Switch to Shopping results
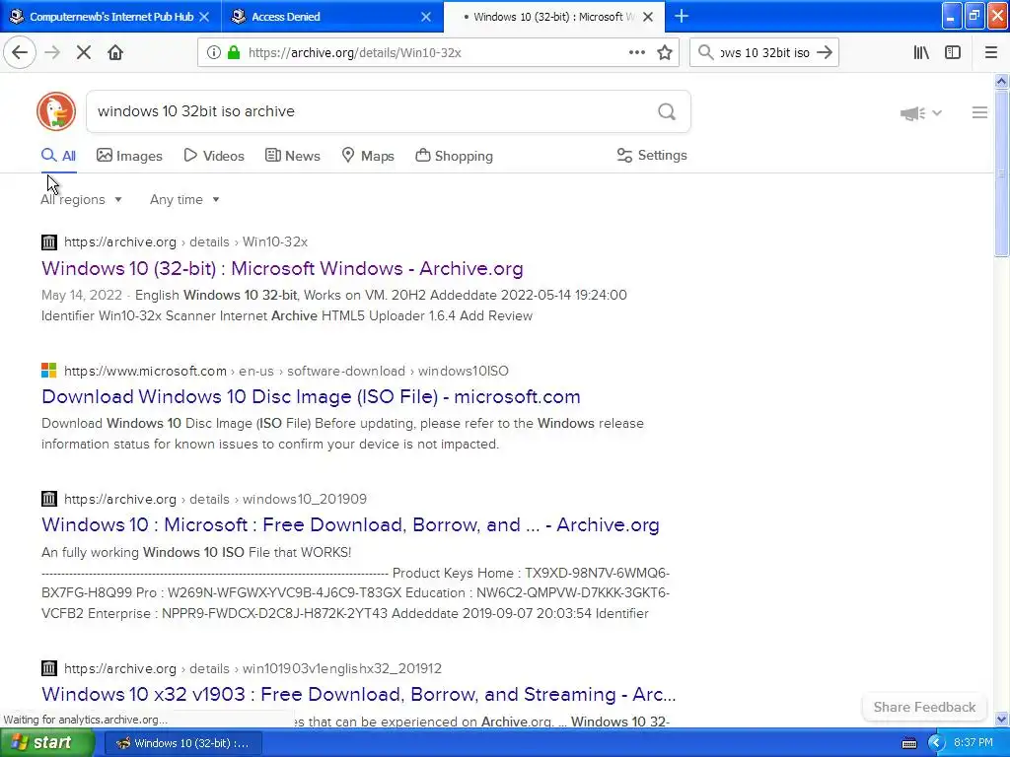1010x757 pixels. pos(454,156)
